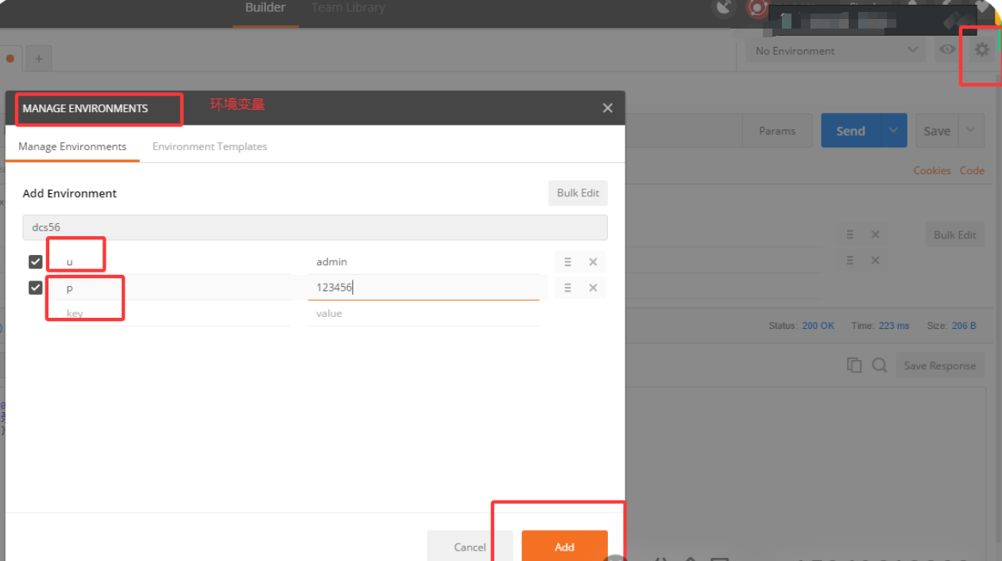Click the red sync status icon
Screen dimensions: 1002x561
tap(757, 9)
